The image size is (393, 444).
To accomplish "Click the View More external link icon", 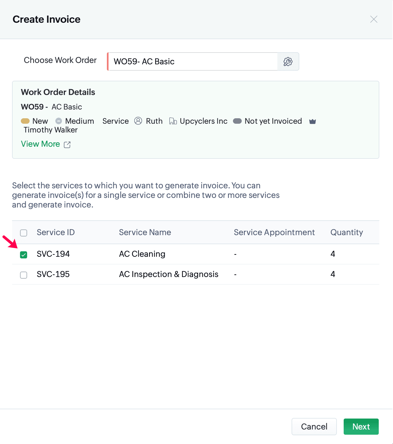I will pyautogui.click(x=67, y=145).
